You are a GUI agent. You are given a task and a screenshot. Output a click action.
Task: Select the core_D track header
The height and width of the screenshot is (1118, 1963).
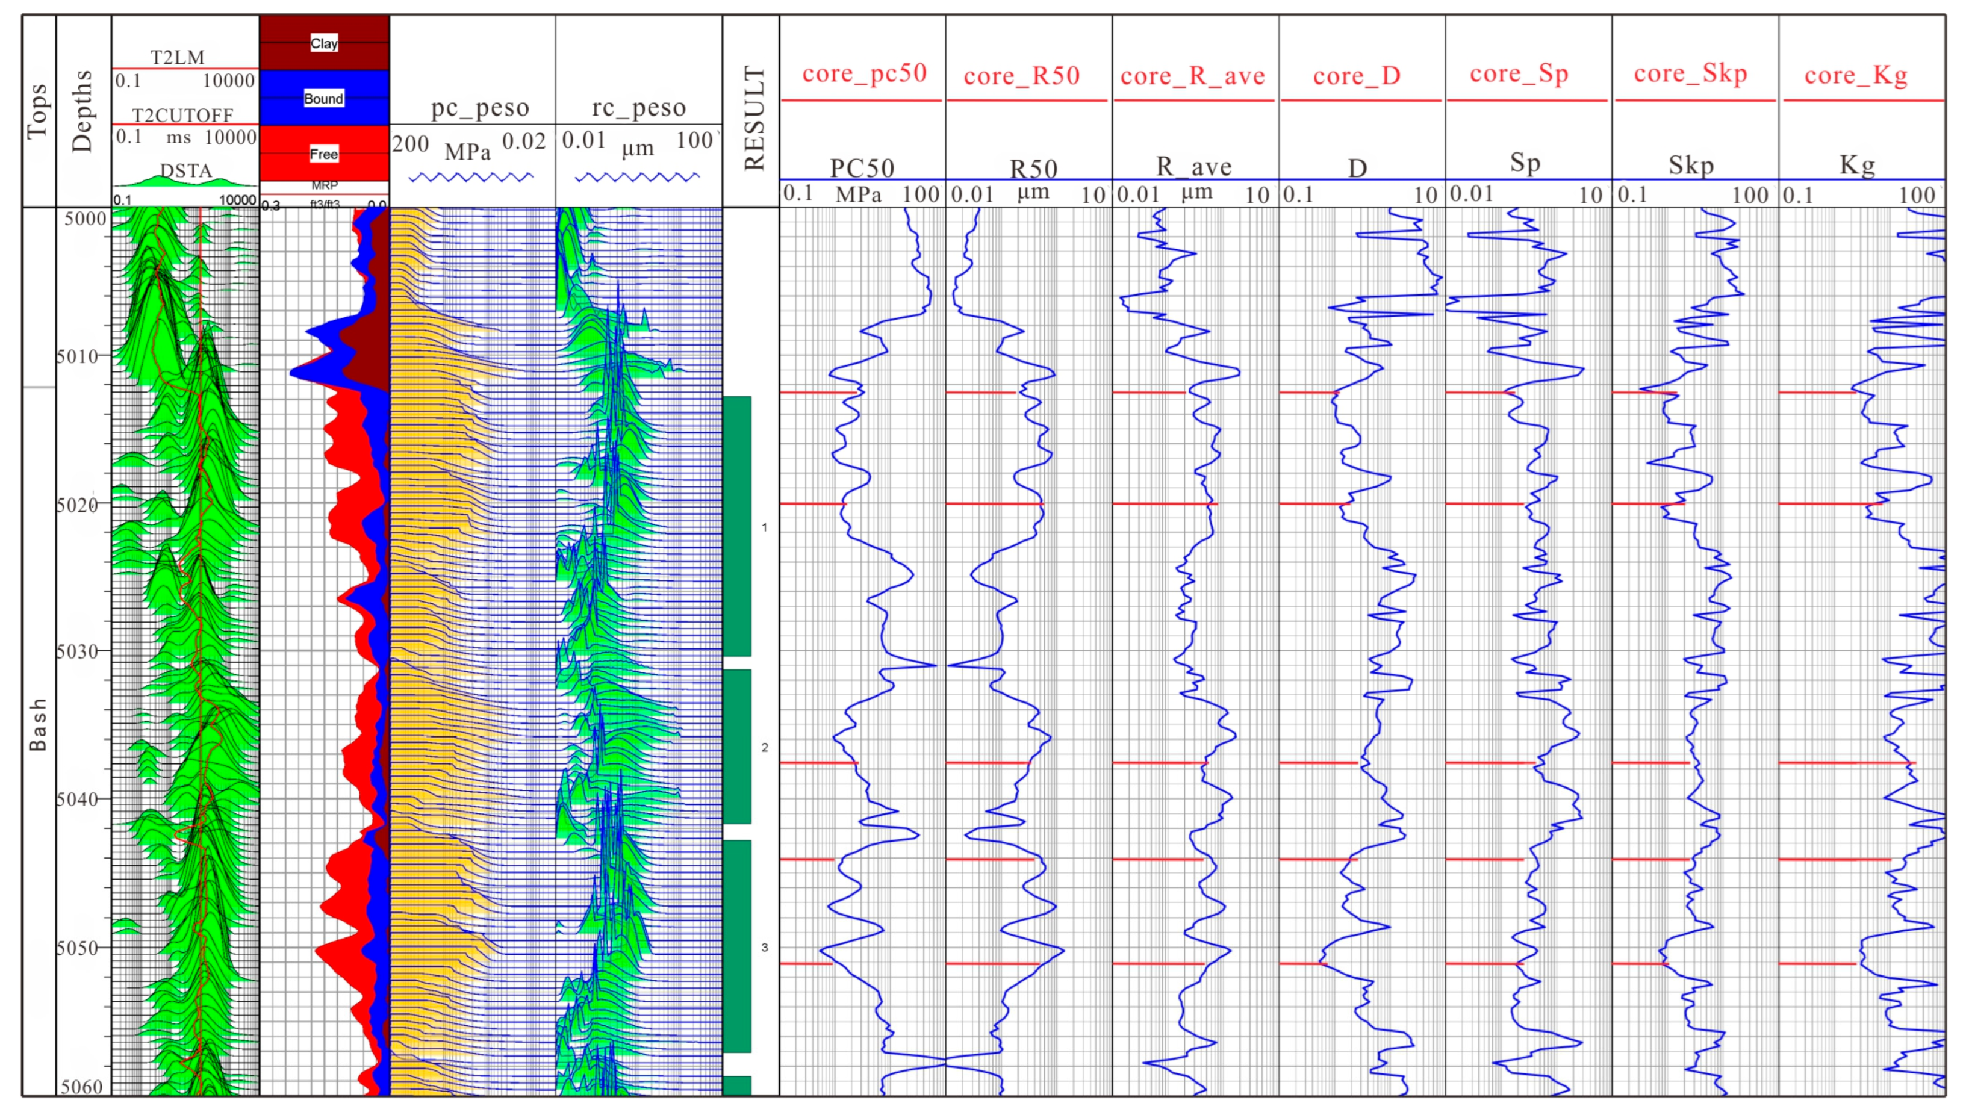coord(1357,76)
